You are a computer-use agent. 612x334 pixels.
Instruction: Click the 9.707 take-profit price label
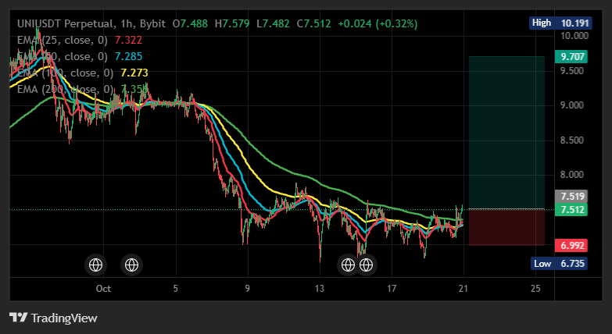pos(571,57)
